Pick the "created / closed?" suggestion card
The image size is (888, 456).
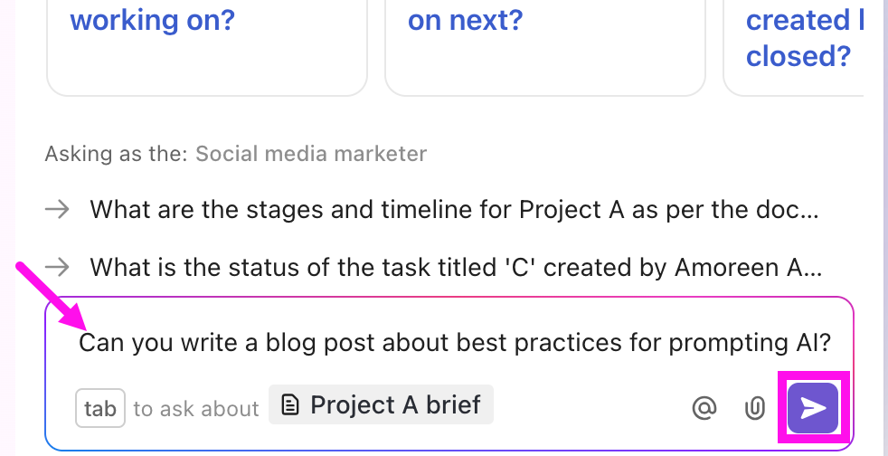[796, 45]
